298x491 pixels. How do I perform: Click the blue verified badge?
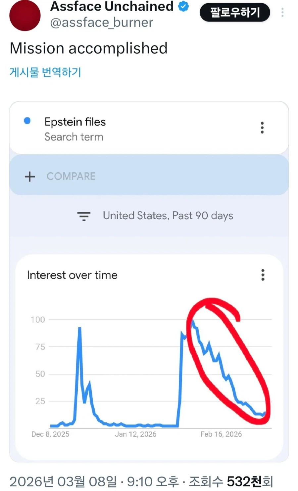pos(183,7)
